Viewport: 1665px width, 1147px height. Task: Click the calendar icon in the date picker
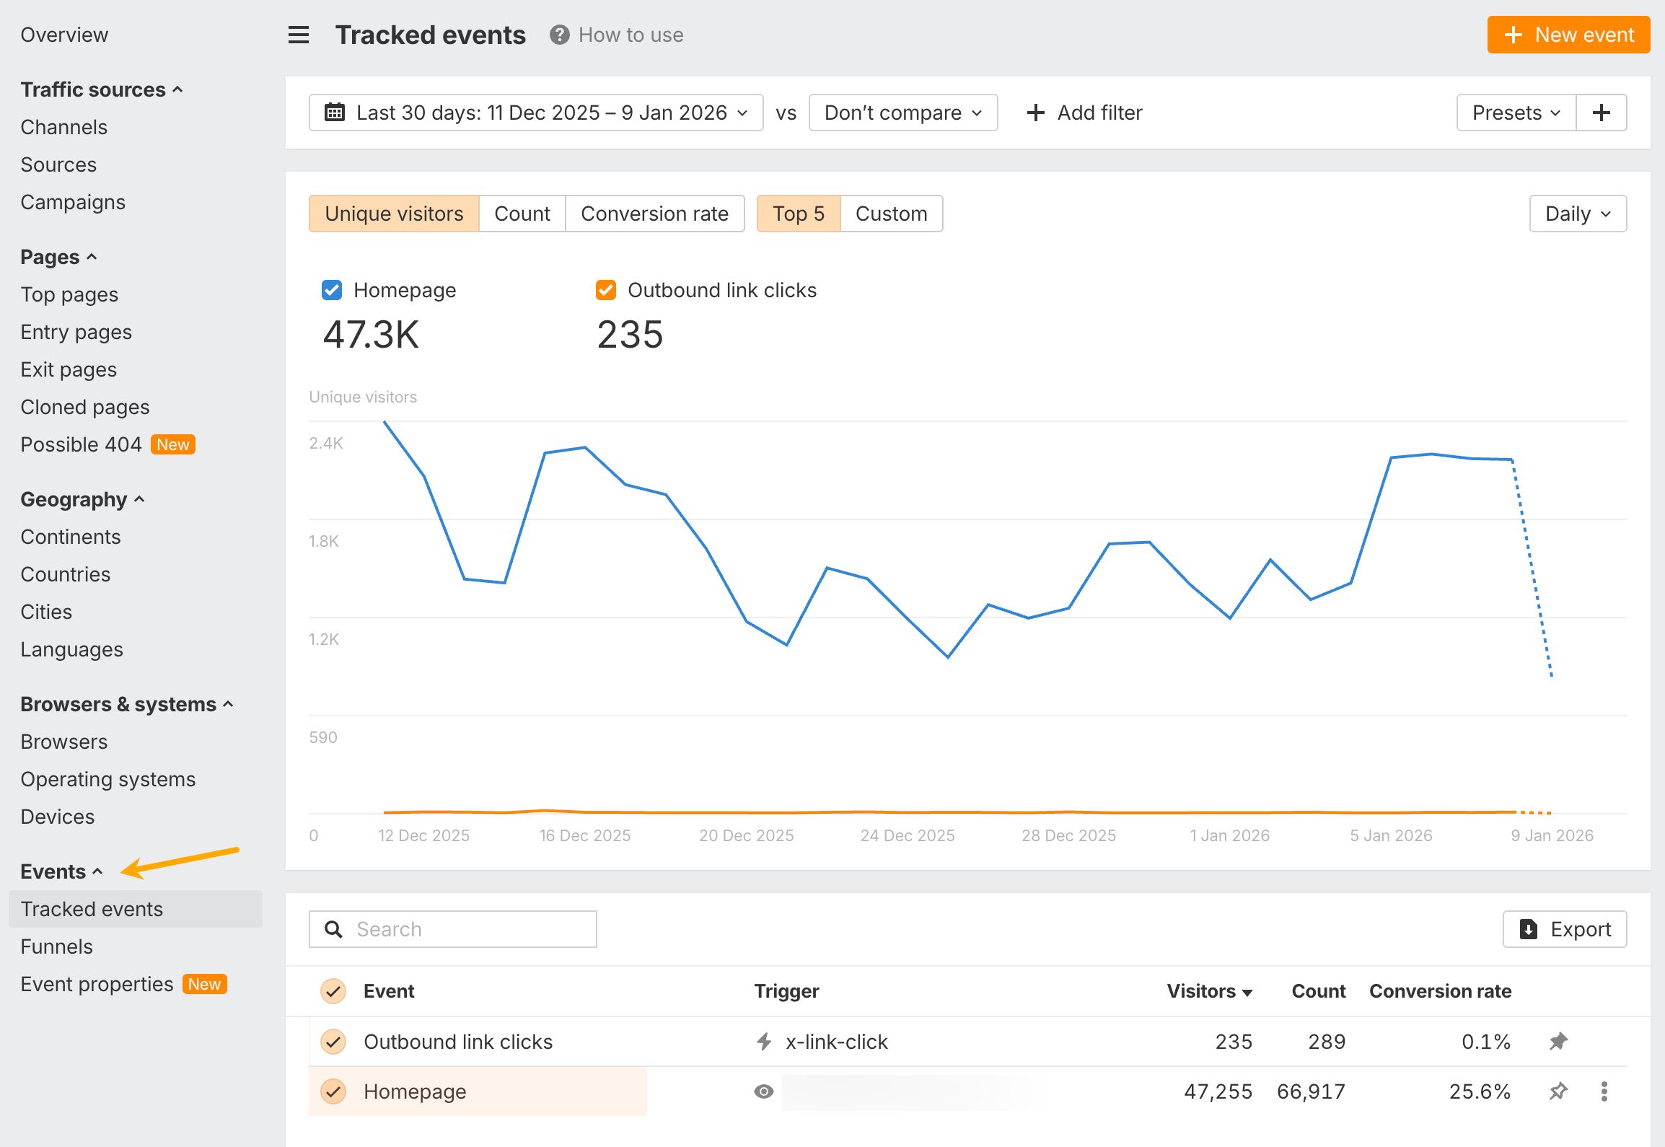[x=334, y=113]
